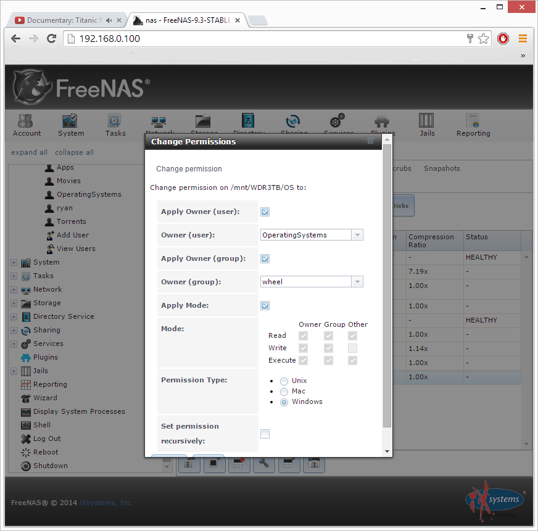The height and width of the screenshot is (531, 538).
Task: Toggle the Apply Mode checkbox
Action: (265, 306)
